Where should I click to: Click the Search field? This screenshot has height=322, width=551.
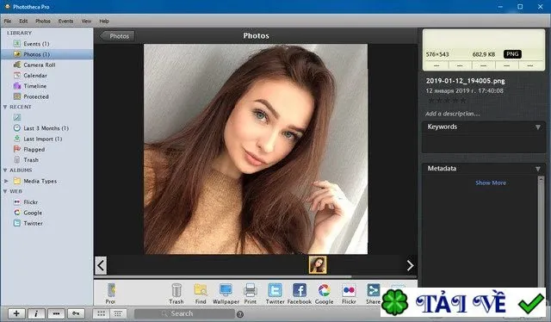tap(184, 313)
